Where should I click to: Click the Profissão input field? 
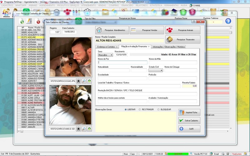(x=173, y=78)
